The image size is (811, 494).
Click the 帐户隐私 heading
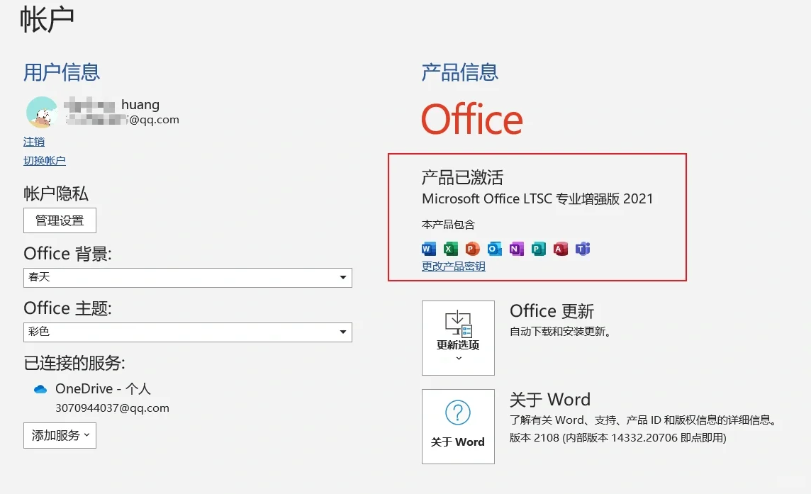[x=56, y=193]
